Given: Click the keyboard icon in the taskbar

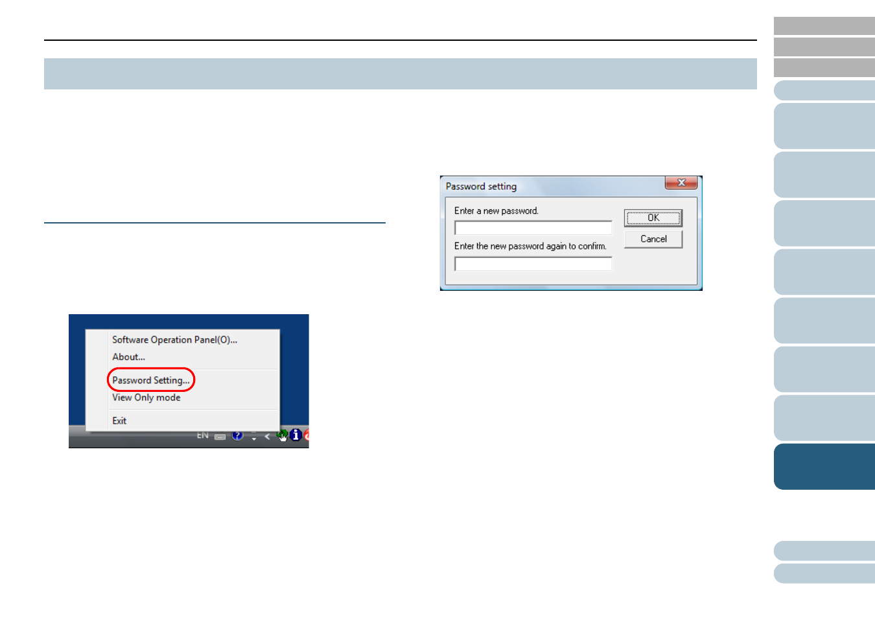Looking at the screenshot, I should pyautogui.click(x=220, y=437).
